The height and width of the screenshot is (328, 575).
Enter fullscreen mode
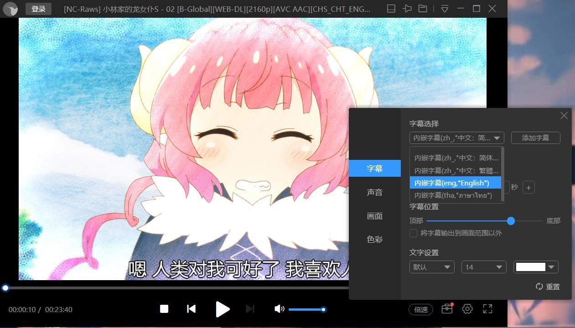(487, 309)
